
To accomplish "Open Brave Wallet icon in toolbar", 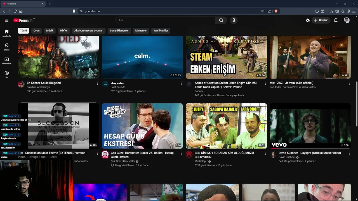I will point(337,11).
